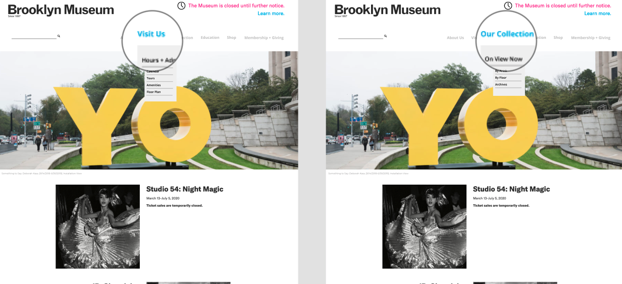The width and height of the screenshot is (622, 284).
Task: Open the Studio 54: Night Magic title in the Our Collection mockup
Action: (x=511, y=189)
